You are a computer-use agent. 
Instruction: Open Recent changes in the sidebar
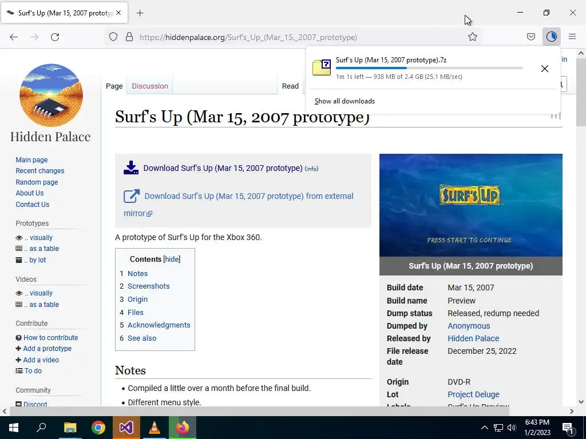click(40, 170)
